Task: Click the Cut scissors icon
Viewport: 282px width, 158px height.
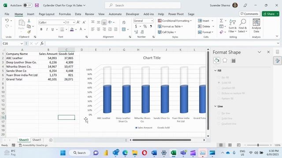Action: point(29,21)
